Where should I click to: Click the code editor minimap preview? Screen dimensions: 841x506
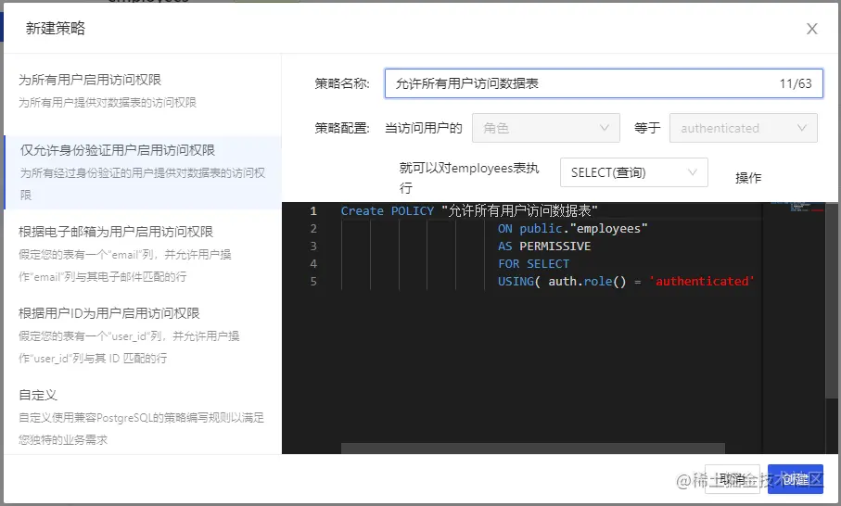point(797,207)
